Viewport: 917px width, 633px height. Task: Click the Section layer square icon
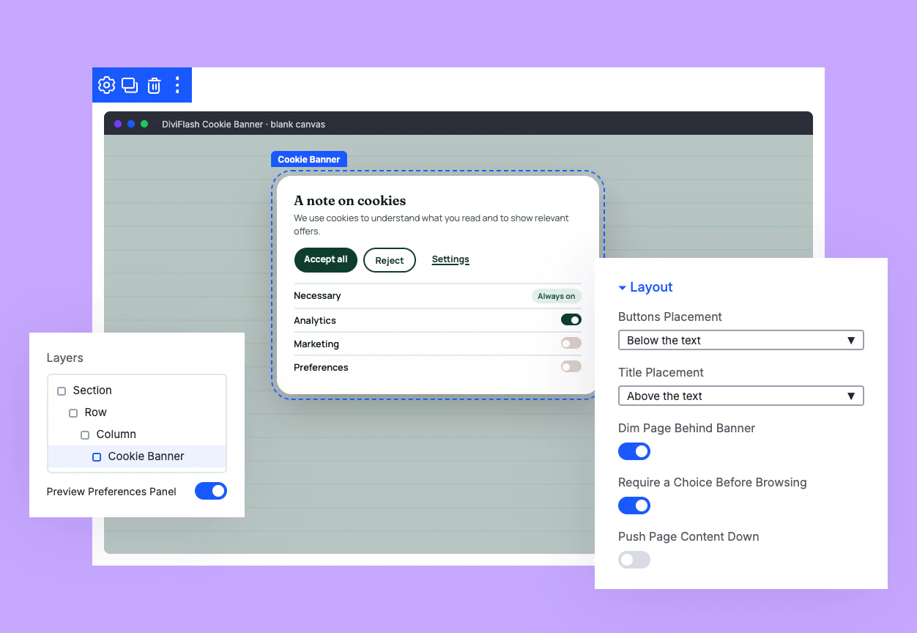(x=62, y=391)
